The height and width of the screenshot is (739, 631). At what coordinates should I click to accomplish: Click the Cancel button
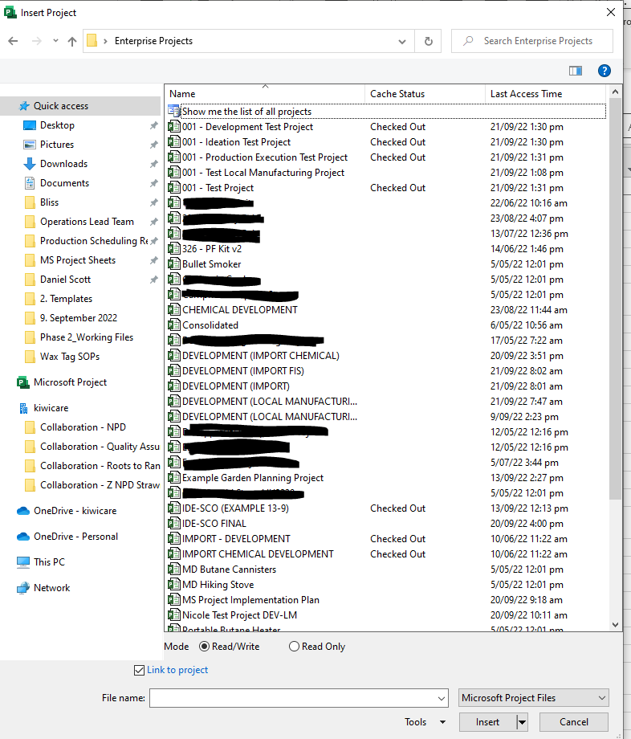[574, 722]
